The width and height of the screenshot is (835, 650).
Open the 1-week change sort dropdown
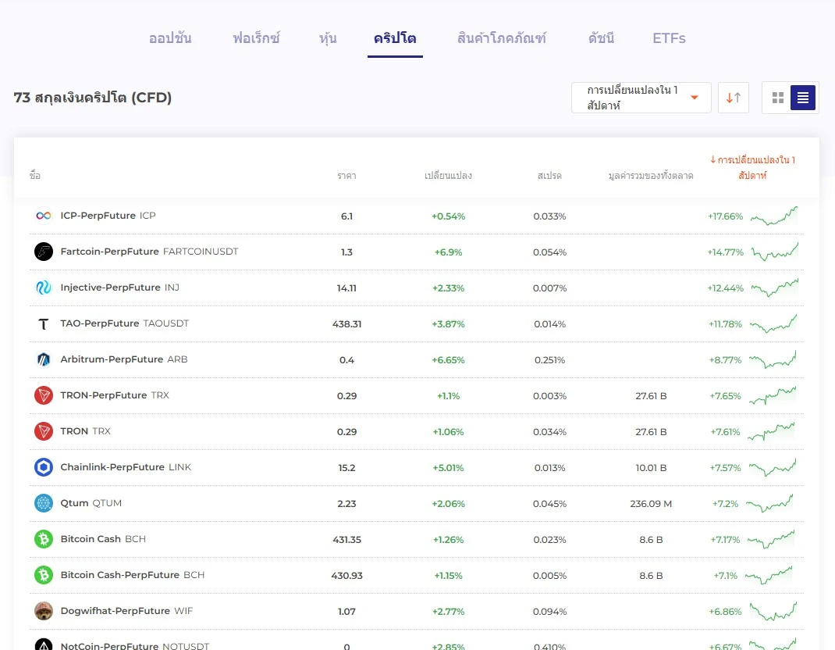point(641,98)
